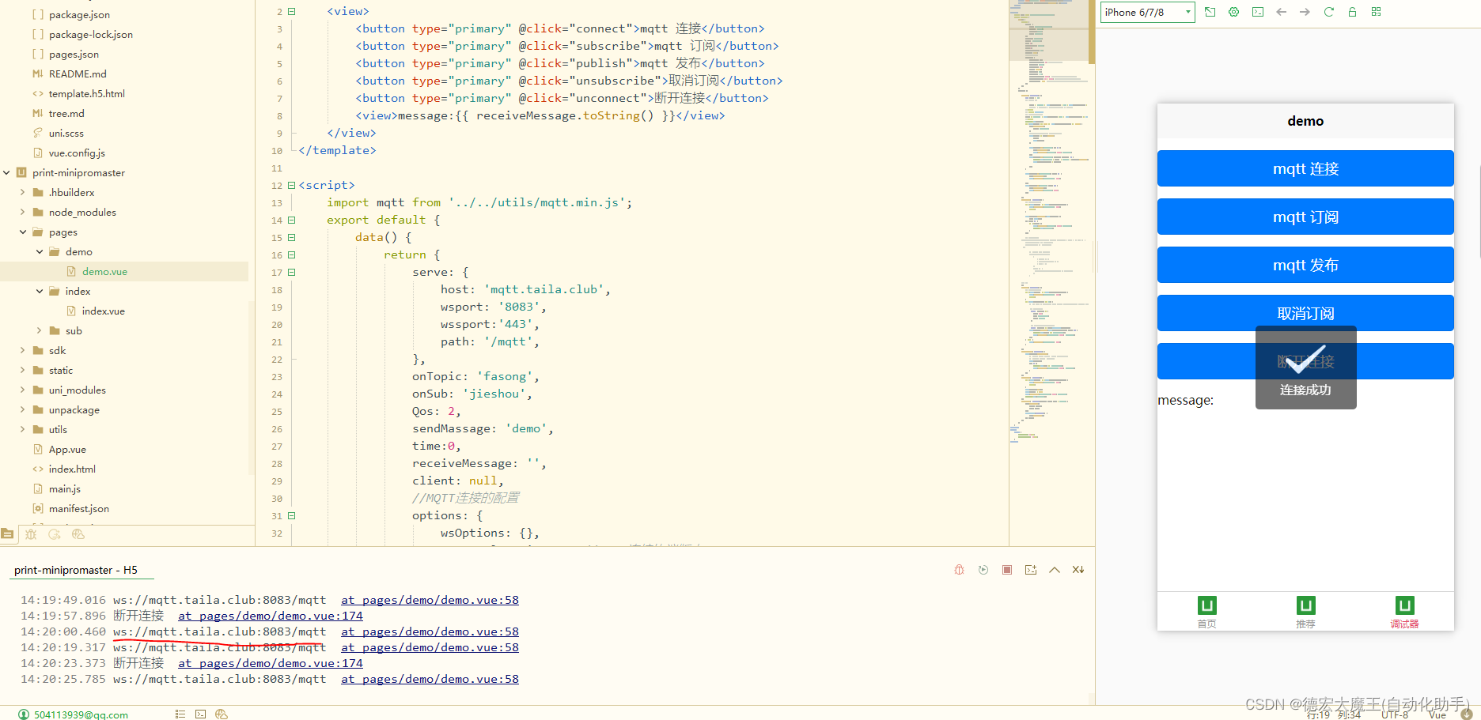Image resolution: width=1481 pixels, height=720 pixels.
Task: Click the project manager icon below the tree
Action: pyautogui.click(x=7, y=534)
